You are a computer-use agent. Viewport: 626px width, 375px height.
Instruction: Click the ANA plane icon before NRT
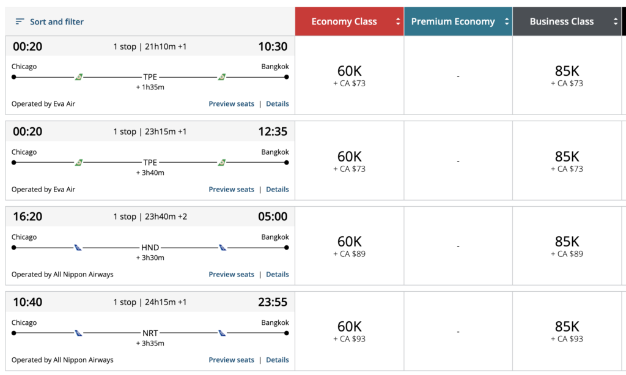(78, 333)
